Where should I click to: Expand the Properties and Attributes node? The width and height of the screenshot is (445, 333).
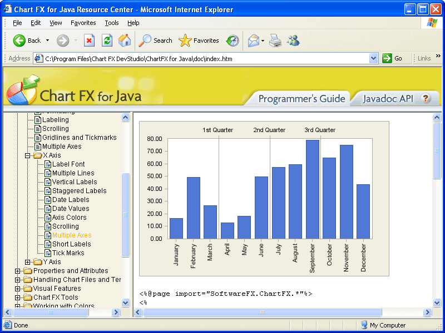(18, 271)
